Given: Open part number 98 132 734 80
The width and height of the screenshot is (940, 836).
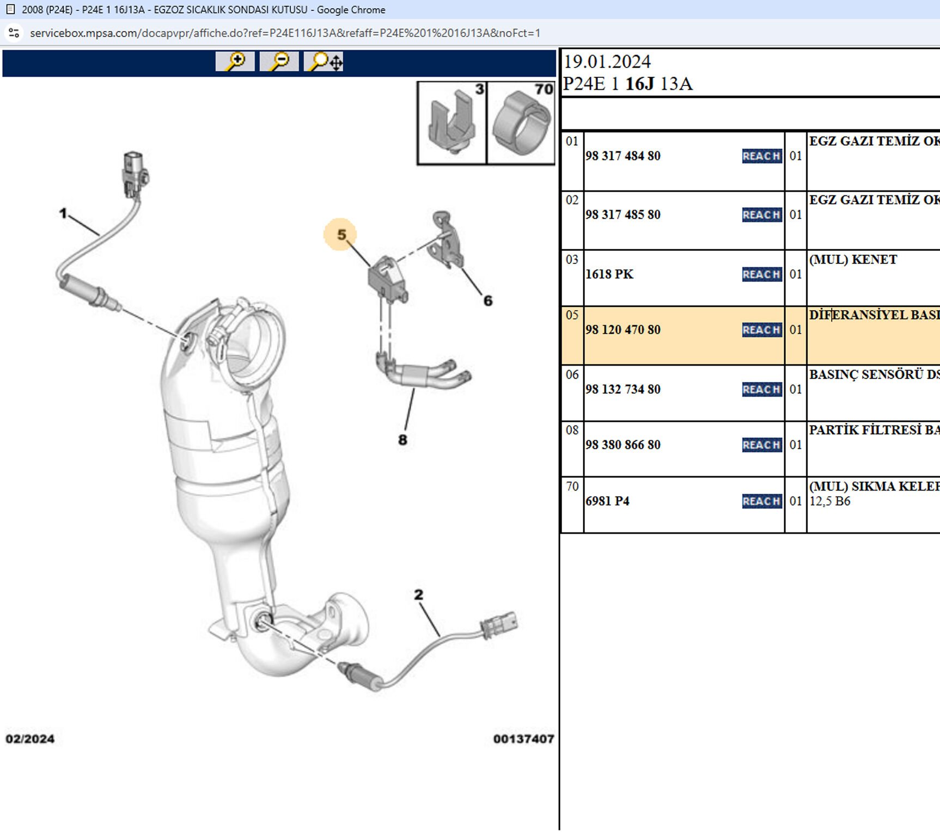Looking at the screenshot, I should pos(623,390).
